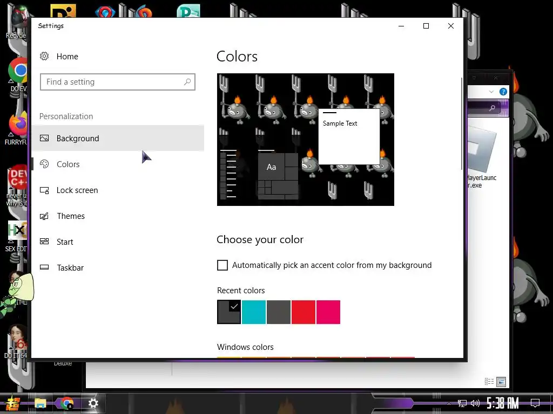Open the Dev-C++ desktop shortcut
The width and height of the screenshot is (553, 414).
17,185
